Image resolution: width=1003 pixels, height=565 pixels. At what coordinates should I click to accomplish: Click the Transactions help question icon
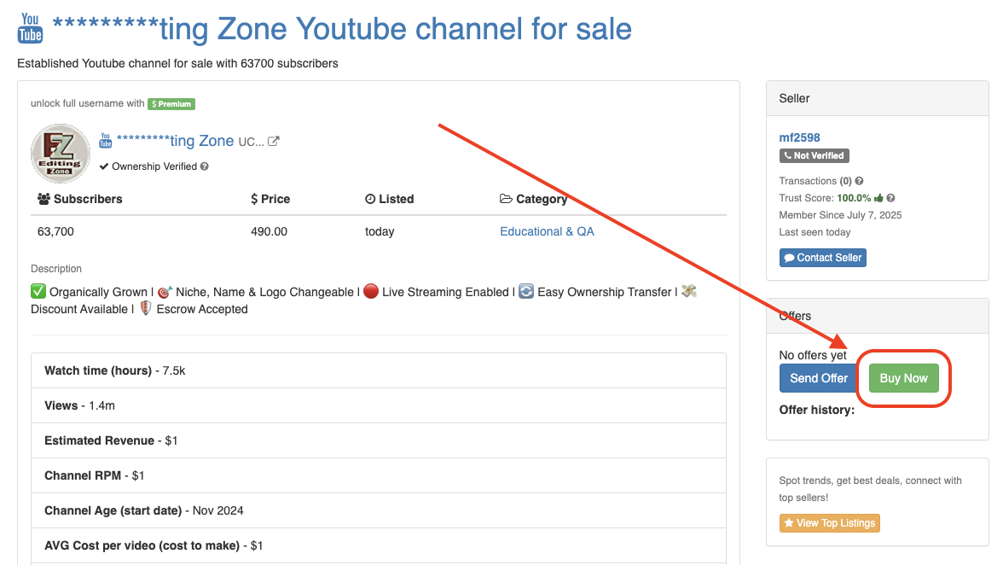click(859, 181)
